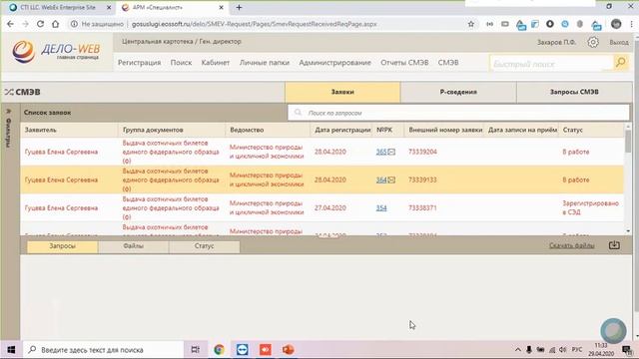The height and width of the screenshot is (359, 639).
Task: Open PowerPoint from the taskbar
Action: (289, 350)
